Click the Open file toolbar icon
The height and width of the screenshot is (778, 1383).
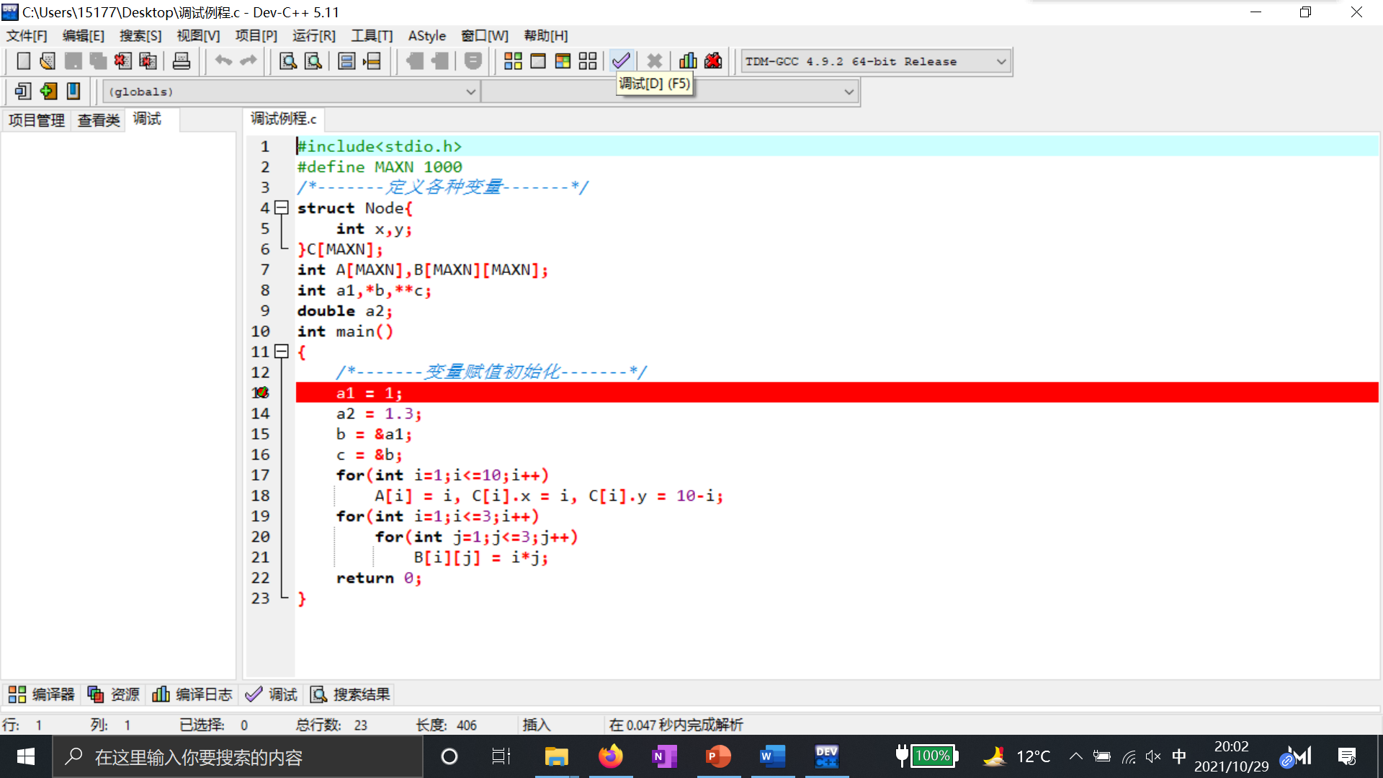[48, 61]
